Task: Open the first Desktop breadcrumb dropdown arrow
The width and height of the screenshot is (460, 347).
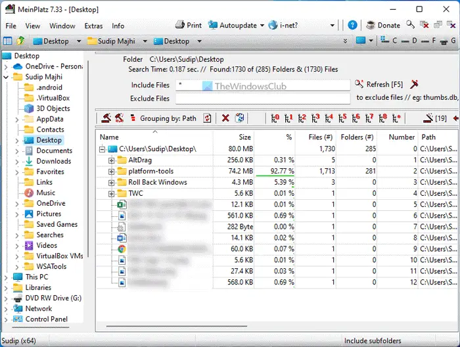Action: (79, 41)
